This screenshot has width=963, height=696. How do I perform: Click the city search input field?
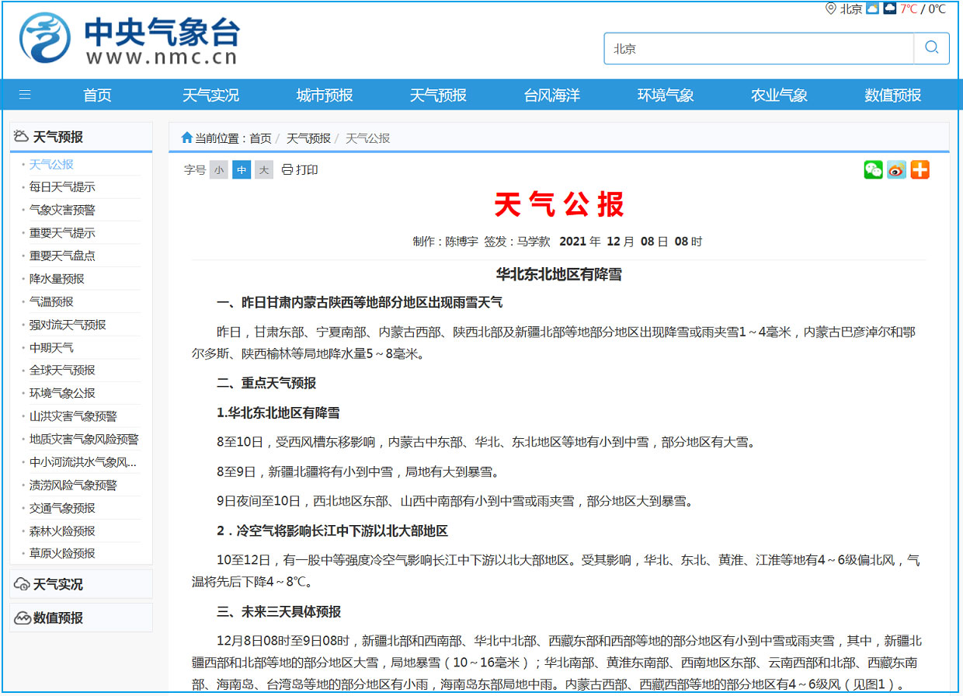pos(758,48)
